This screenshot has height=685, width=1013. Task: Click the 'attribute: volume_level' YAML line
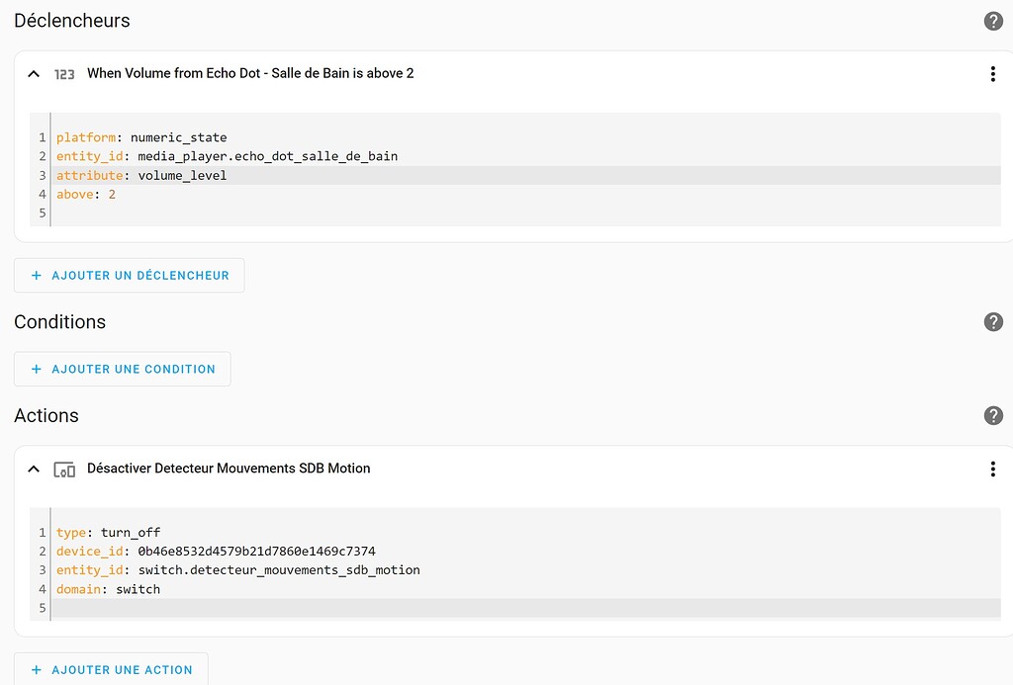point(141,176)
